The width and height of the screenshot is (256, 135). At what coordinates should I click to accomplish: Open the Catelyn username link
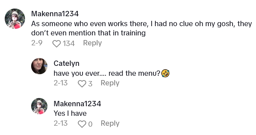click(66, 63)
